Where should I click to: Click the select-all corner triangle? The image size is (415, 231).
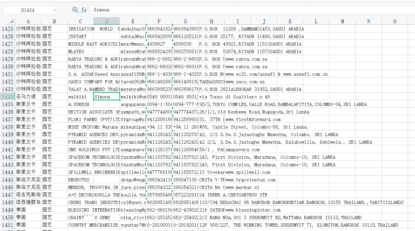pyautogui.click(x=11, y=21)
